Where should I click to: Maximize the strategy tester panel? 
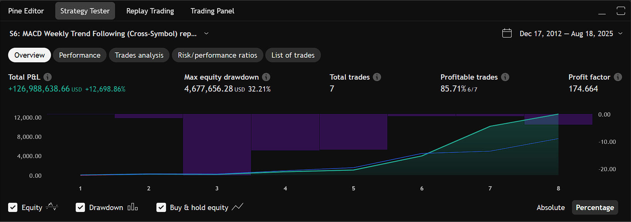point(621,11)
